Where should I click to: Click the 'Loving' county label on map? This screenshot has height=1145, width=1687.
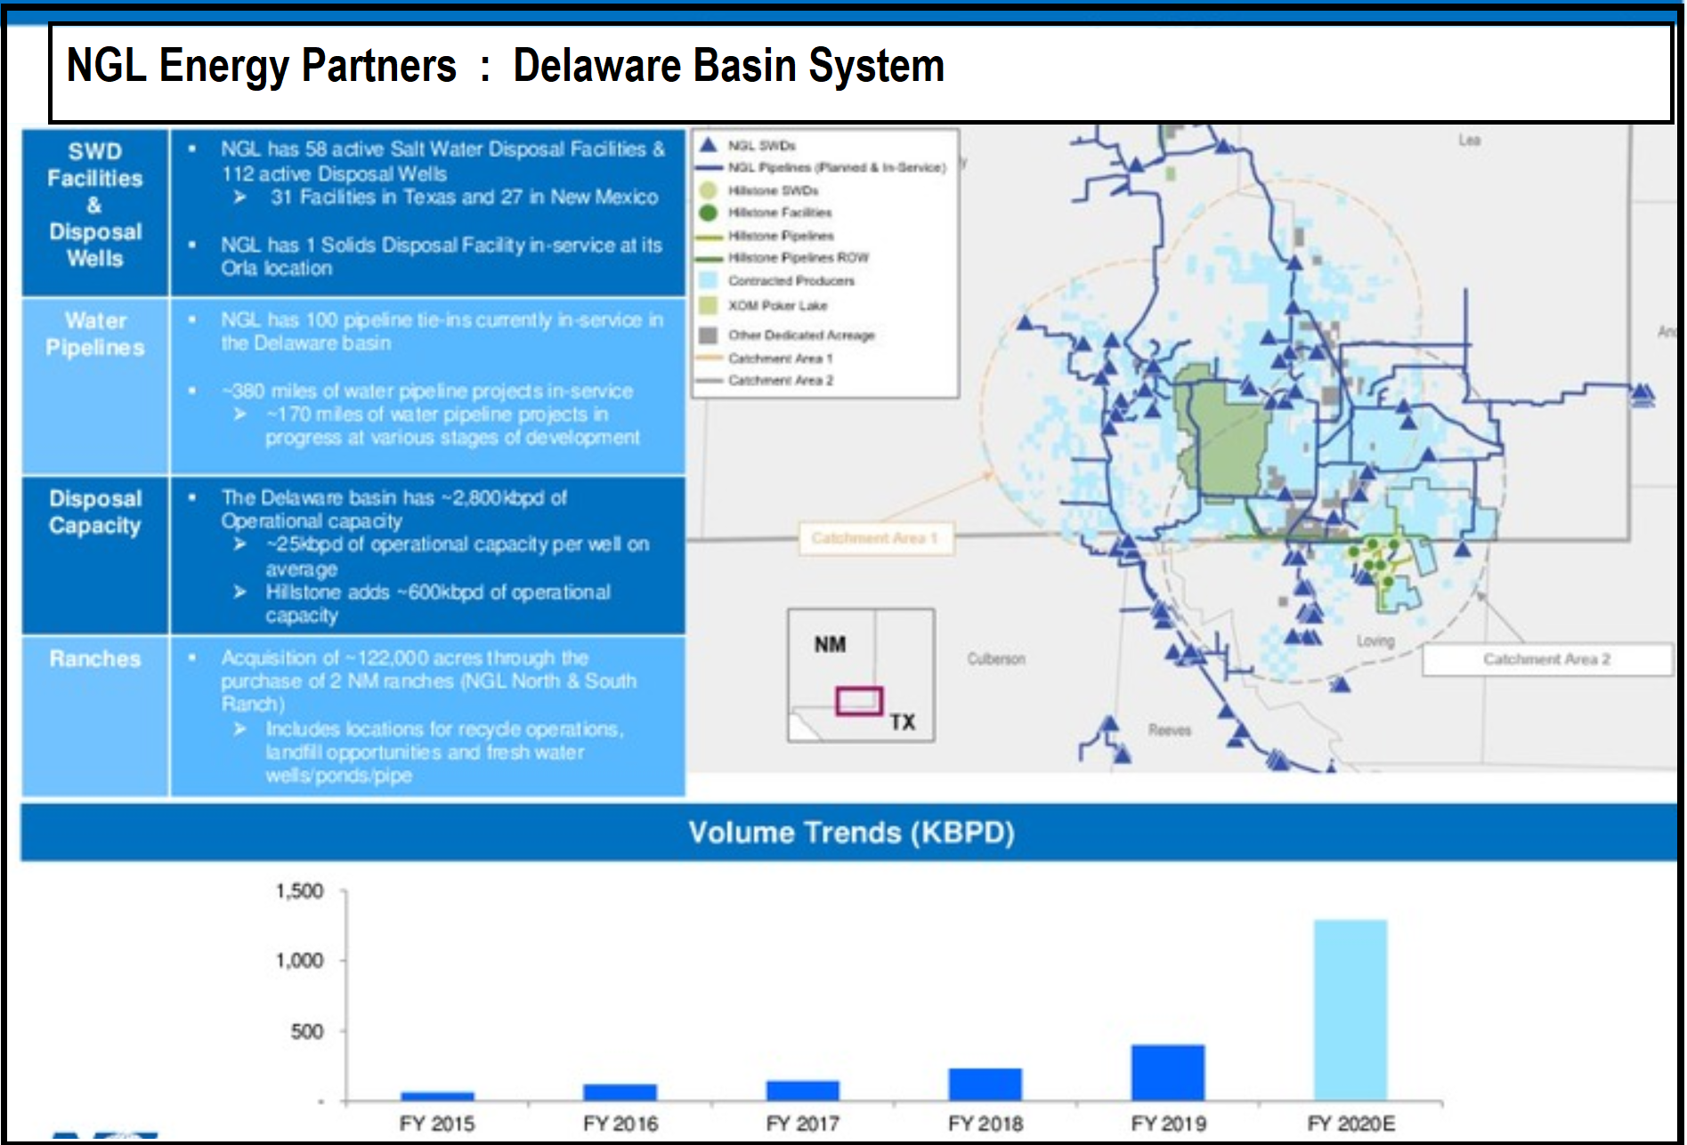click(1375, 641)
